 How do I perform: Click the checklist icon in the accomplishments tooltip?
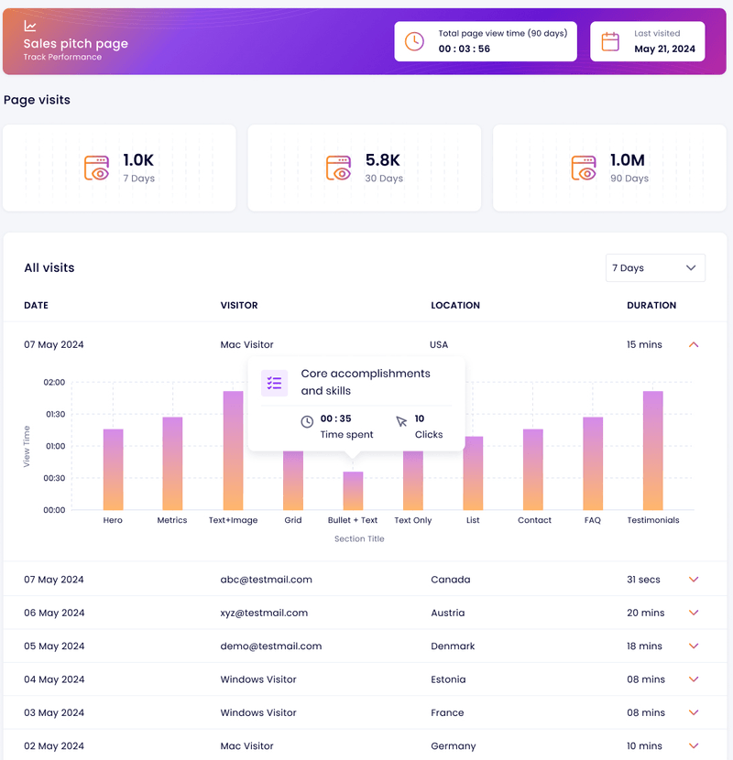click(274, 383)
